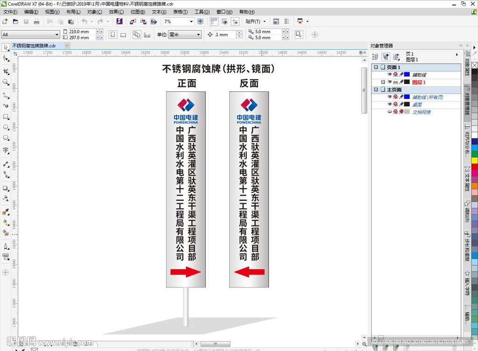Select the Pick tool
The image size is (478, 351).
point(6,48)
